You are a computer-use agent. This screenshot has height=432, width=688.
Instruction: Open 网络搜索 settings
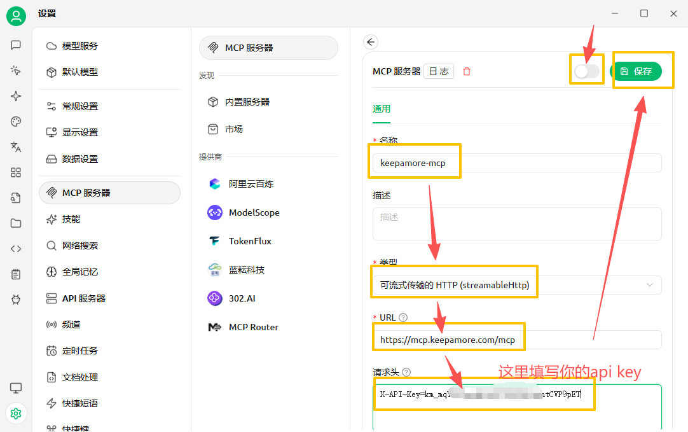(x=110, y=246)
